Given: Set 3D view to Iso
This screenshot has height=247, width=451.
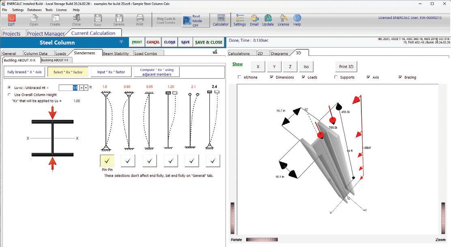Looking at the screenshot, I should point(306,67).
